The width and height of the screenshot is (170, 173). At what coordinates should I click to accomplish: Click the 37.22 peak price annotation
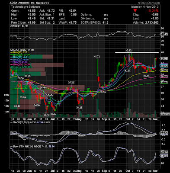[71, 83]
